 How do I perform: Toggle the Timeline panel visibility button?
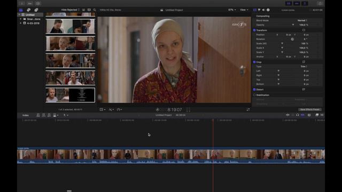pyautogui.click(x=297, y=4)
